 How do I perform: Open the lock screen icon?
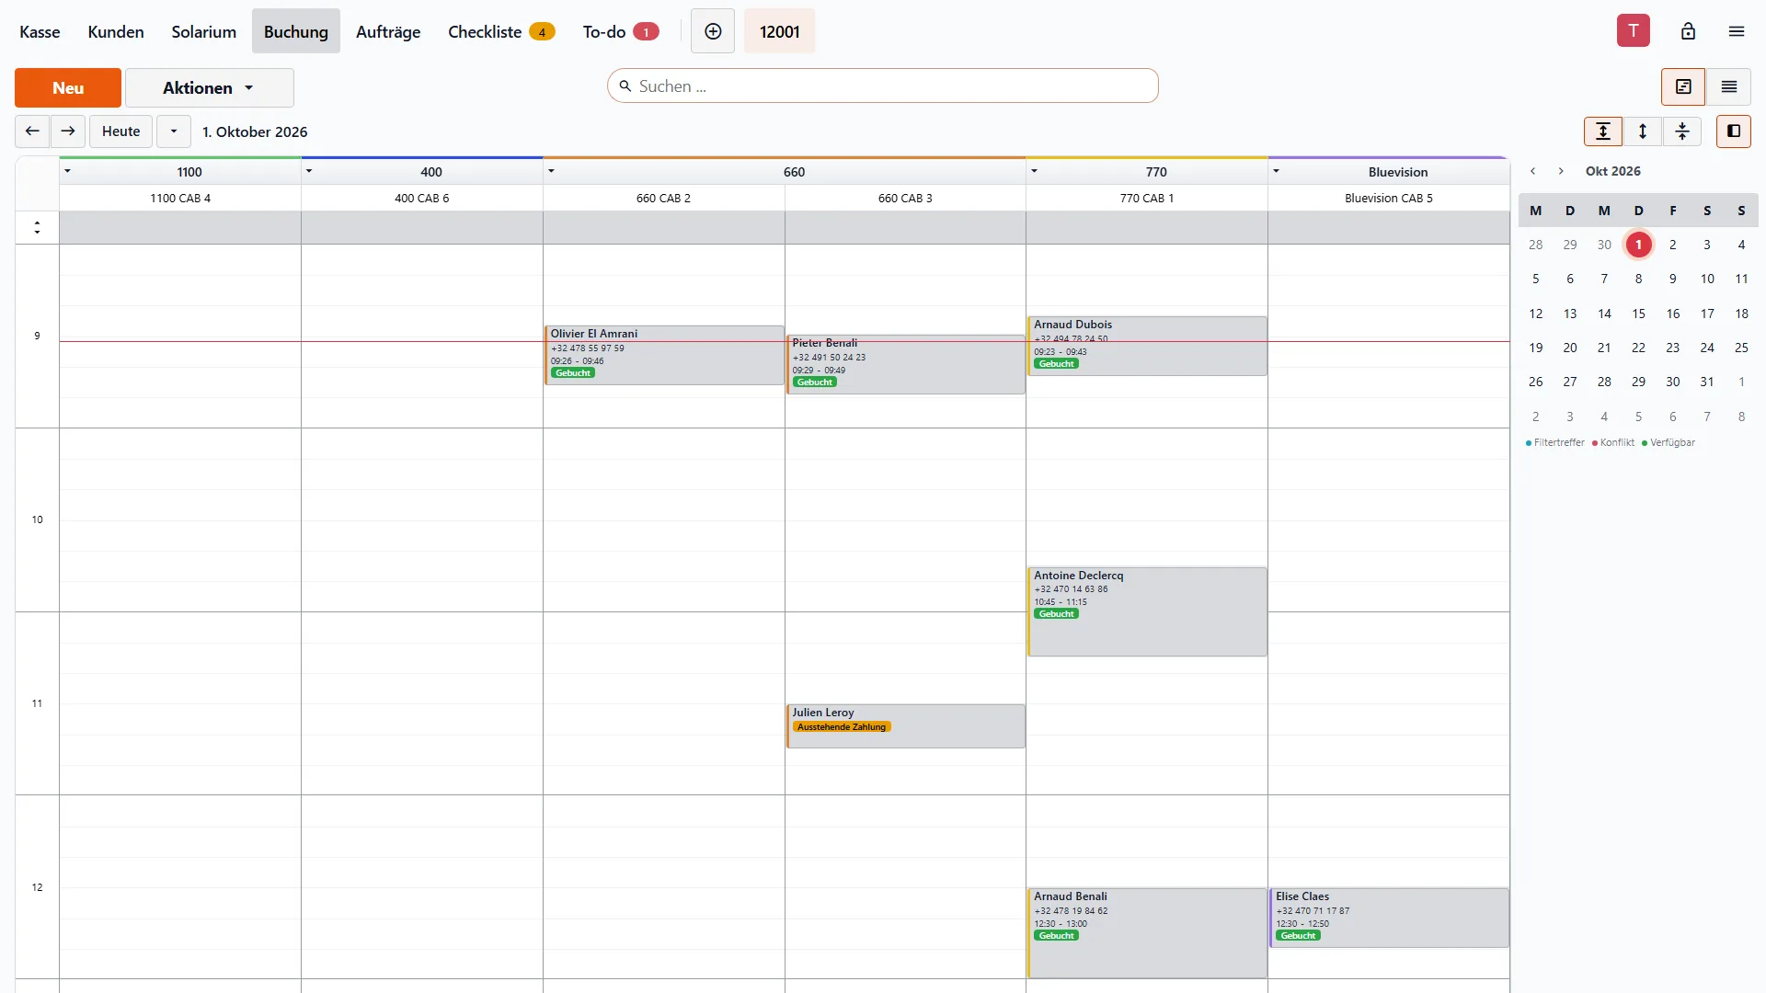click(1688, 31)
